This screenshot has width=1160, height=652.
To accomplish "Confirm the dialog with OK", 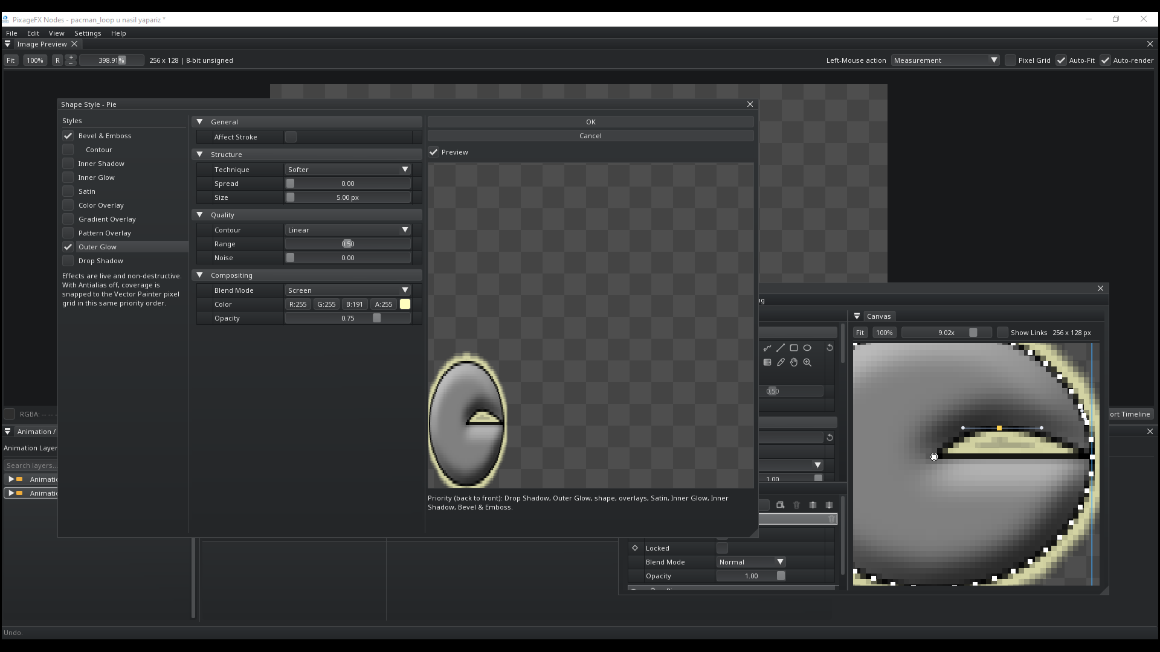I will pyautogui.click(x=591, y=122).
